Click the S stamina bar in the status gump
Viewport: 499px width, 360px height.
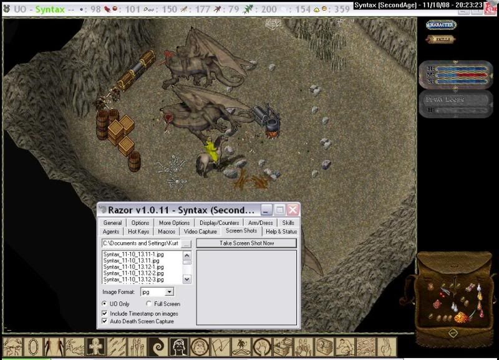point(462,82)
